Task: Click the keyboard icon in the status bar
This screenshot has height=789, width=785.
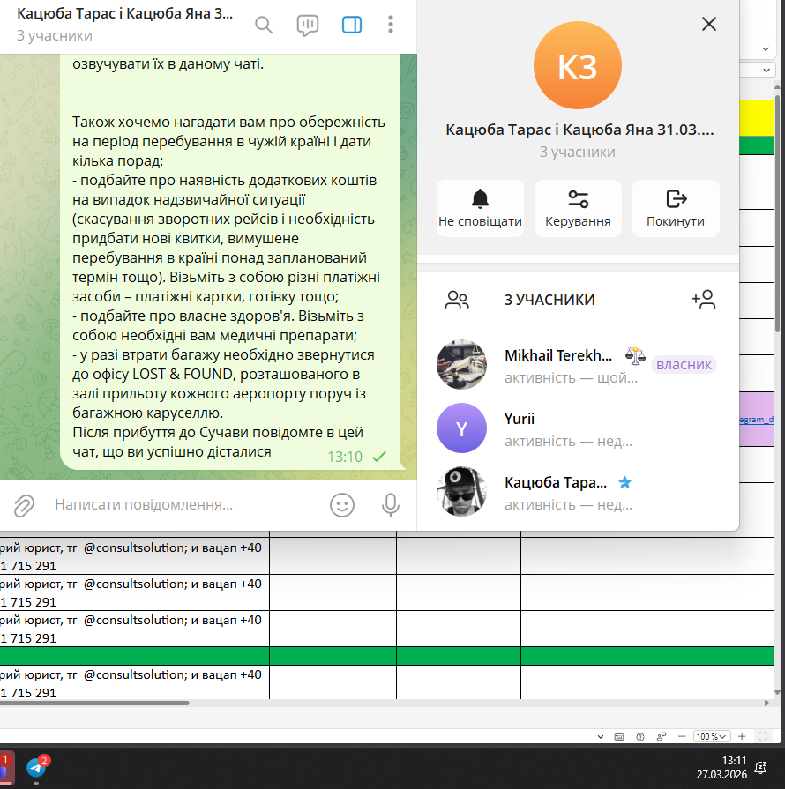Action: coord(619,737)
